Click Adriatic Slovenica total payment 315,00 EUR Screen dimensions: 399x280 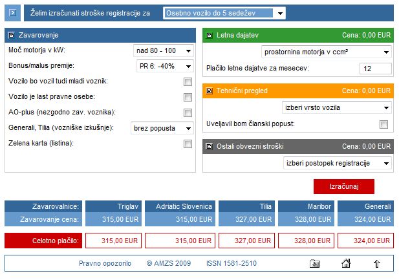point(180,241)
